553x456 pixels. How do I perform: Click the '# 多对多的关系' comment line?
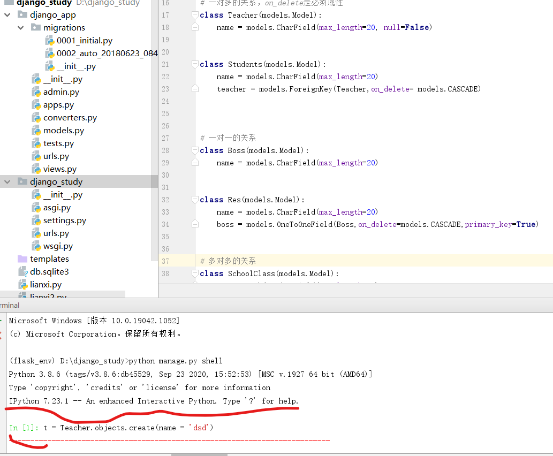tap(228, 261)
